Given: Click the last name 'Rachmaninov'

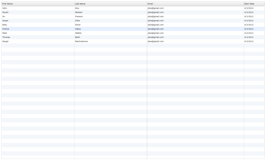Looking at the screenshot, I should (82, 41).
